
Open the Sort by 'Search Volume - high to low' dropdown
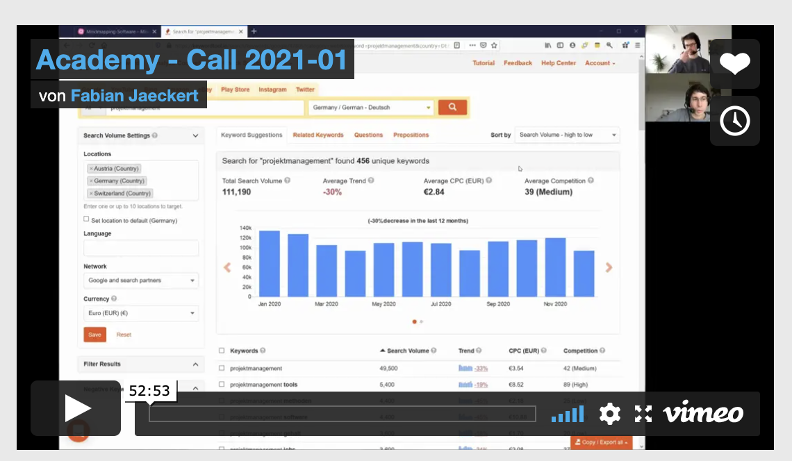coord(567,135)
